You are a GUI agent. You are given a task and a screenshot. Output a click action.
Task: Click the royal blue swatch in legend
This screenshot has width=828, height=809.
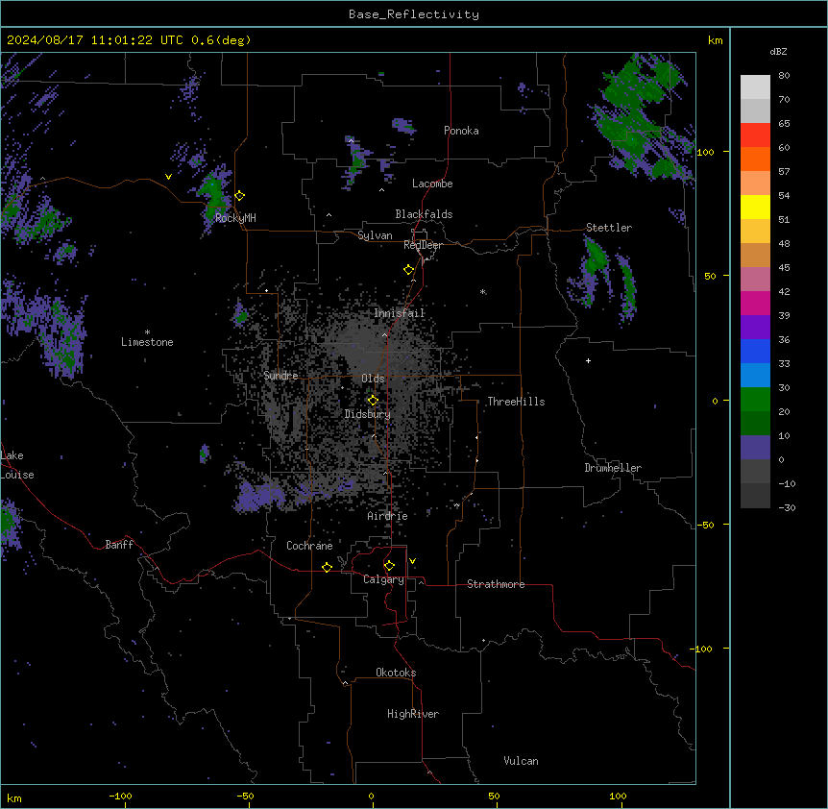(755, 351)
